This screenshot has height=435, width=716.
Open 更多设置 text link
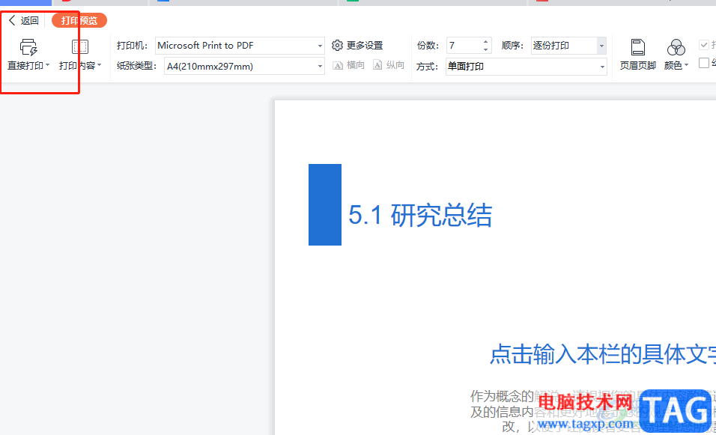point(365,45)
